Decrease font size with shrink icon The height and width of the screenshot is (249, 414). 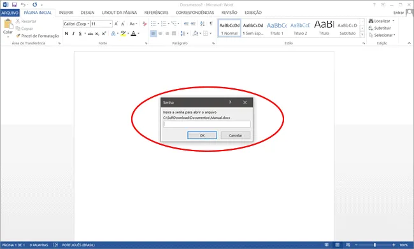tap(123, 24)
